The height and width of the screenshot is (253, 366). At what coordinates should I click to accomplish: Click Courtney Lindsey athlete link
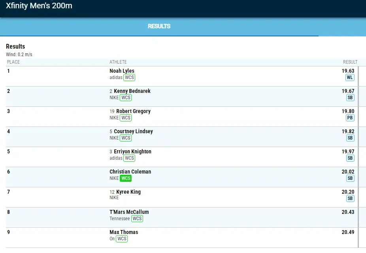point(133,132)
